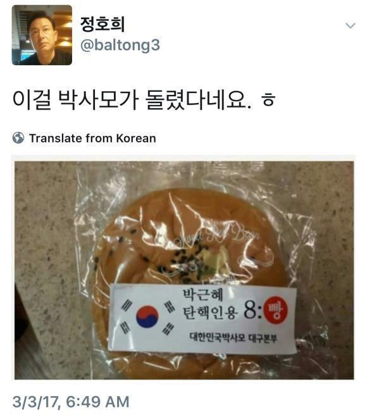Open profile via display name 정호희
This screenshot has width=367, height=417.
(x=103, y=24)
